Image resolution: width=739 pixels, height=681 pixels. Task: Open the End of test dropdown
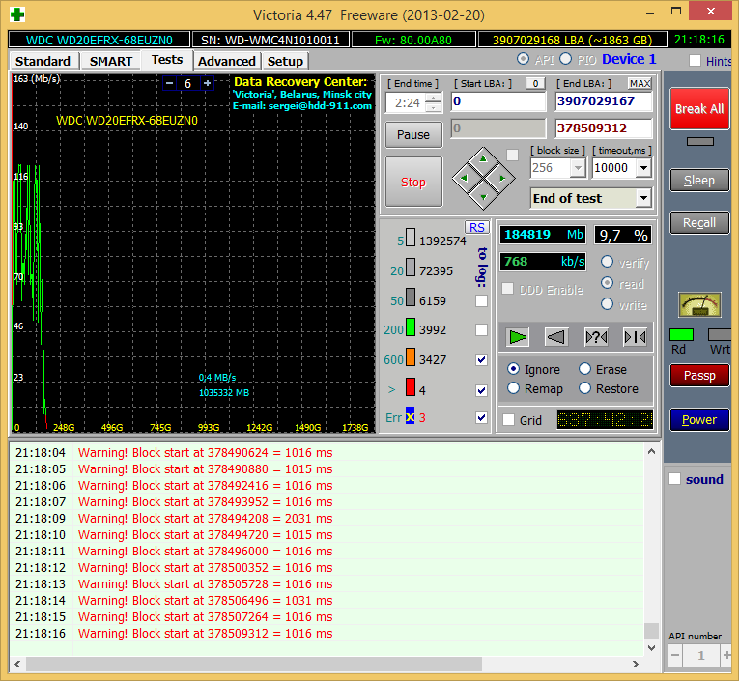tap(643, 198)
